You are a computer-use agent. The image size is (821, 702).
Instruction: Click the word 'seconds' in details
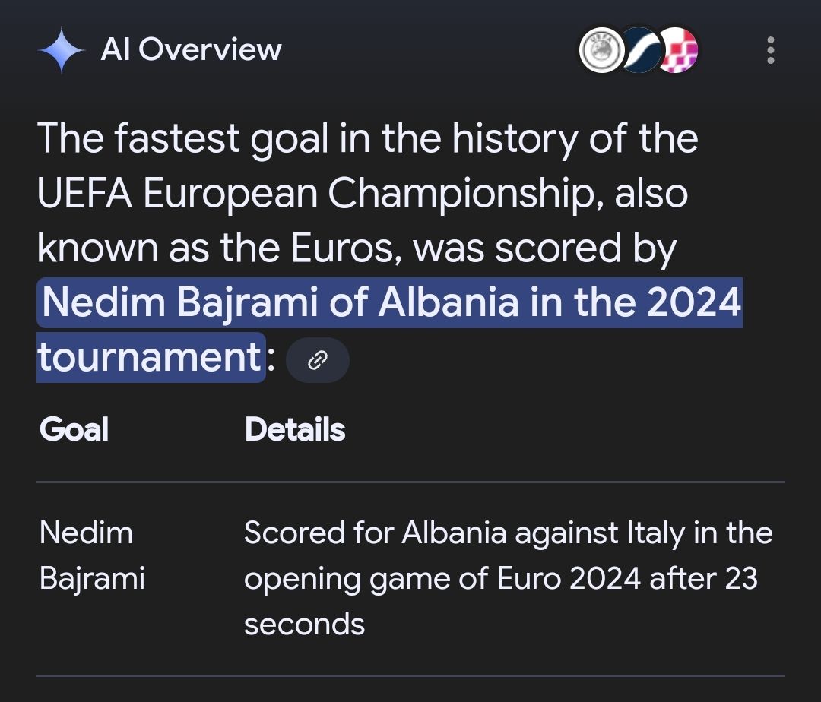pos(304,625)
